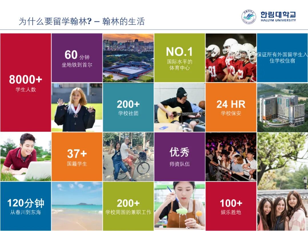Select the blue 120分钟 从春川到东海 tile

(x=26, y=206)
